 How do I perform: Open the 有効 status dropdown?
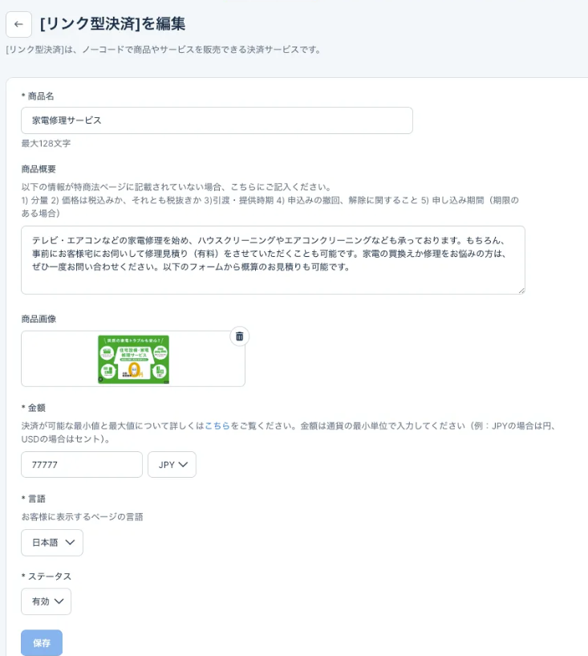pyautogui.click(x=47, y=601)
